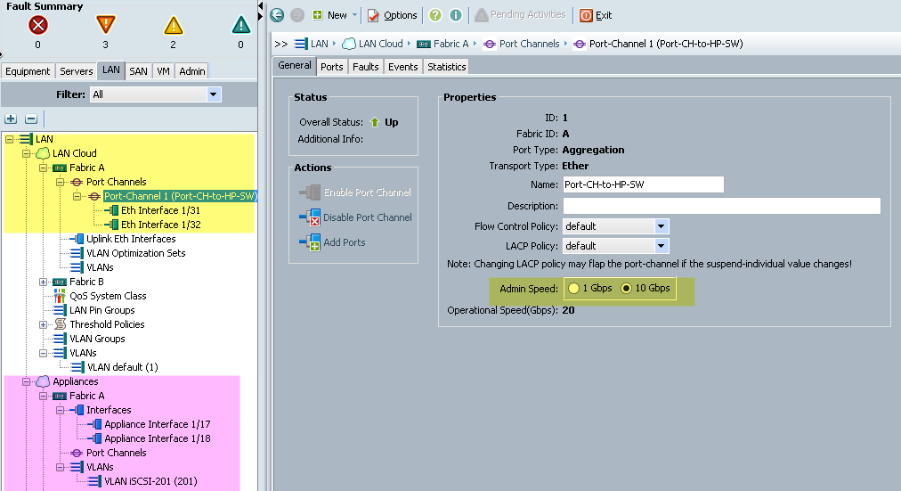The height and width of the screenshot is (491, 901).
Task: Open the LACP Policy dropdown
Action: [661, 246]
